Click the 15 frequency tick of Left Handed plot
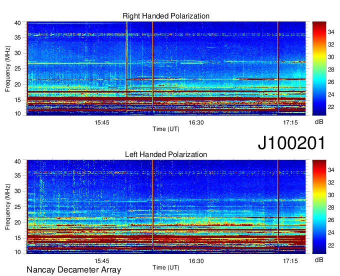Image resolution: width=340 pixels, height=276 pixels. (17, 238)
